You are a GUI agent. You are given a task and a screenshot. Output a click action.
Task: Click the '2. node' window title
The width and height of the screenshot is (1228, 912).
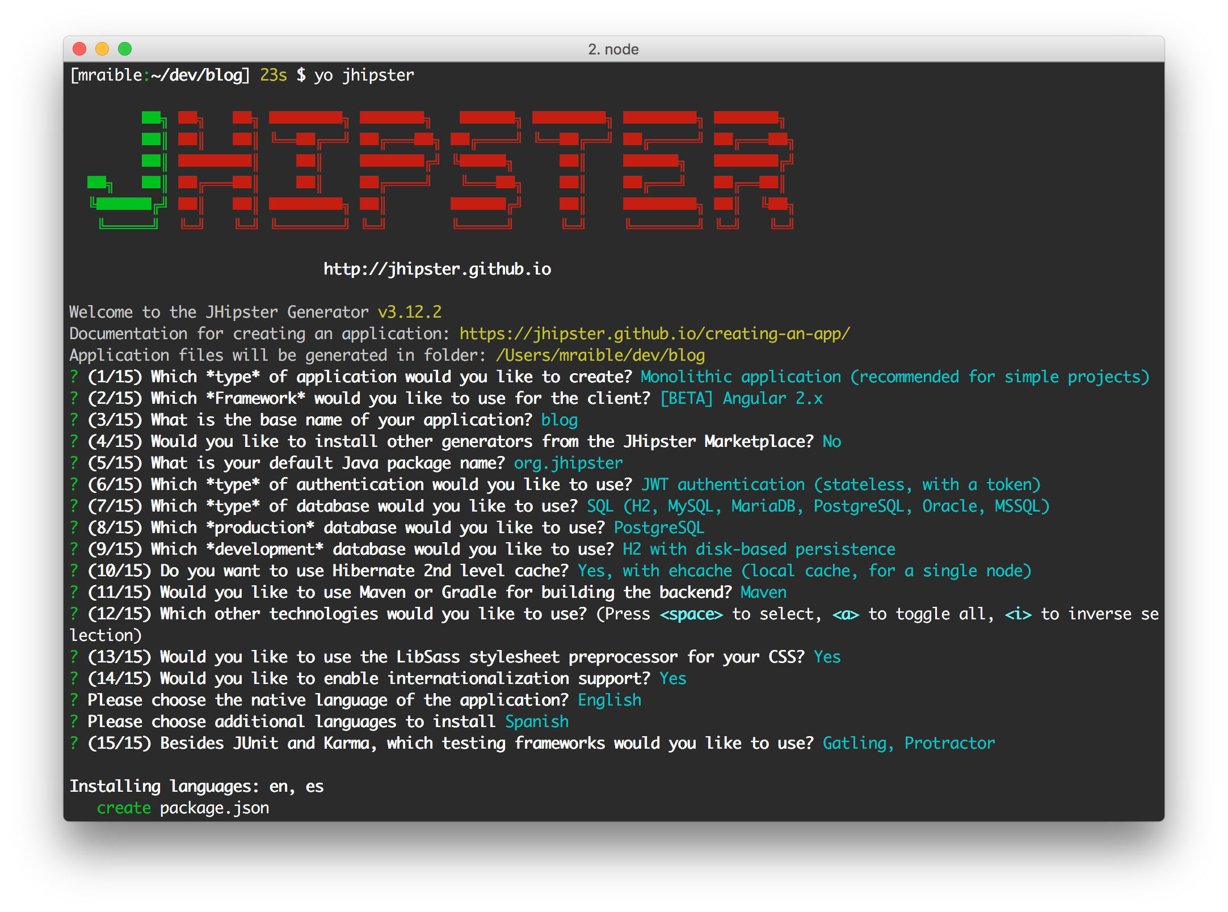point(613,49)
